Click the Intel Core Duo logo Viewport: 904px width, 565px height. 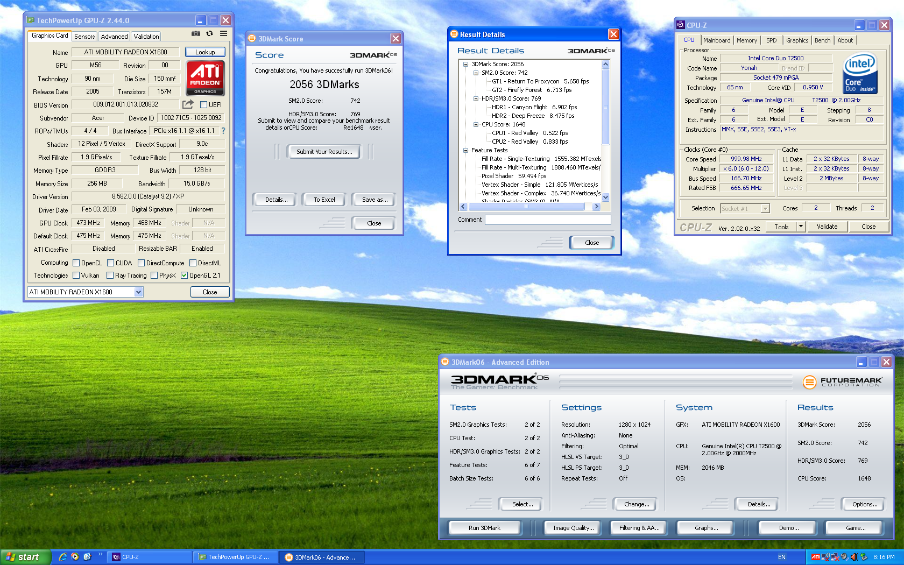click(x=860, y=74)
